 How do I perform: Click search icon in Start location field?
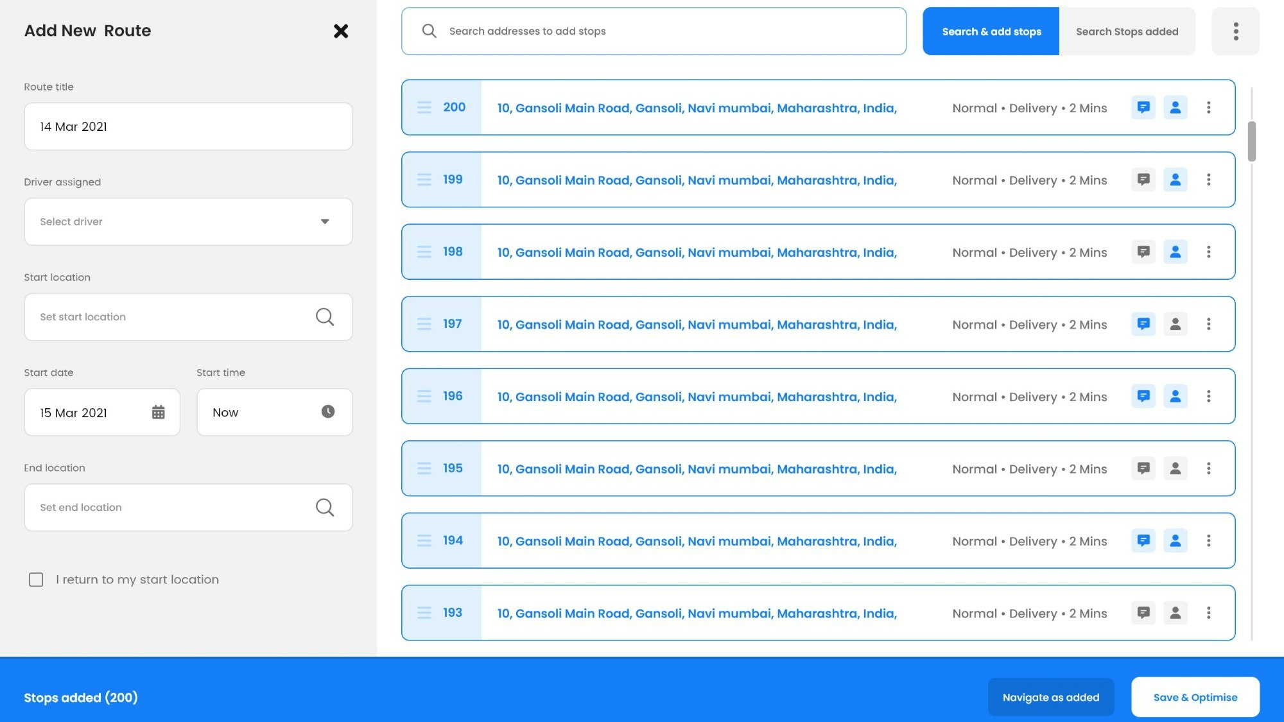[324, 317]
